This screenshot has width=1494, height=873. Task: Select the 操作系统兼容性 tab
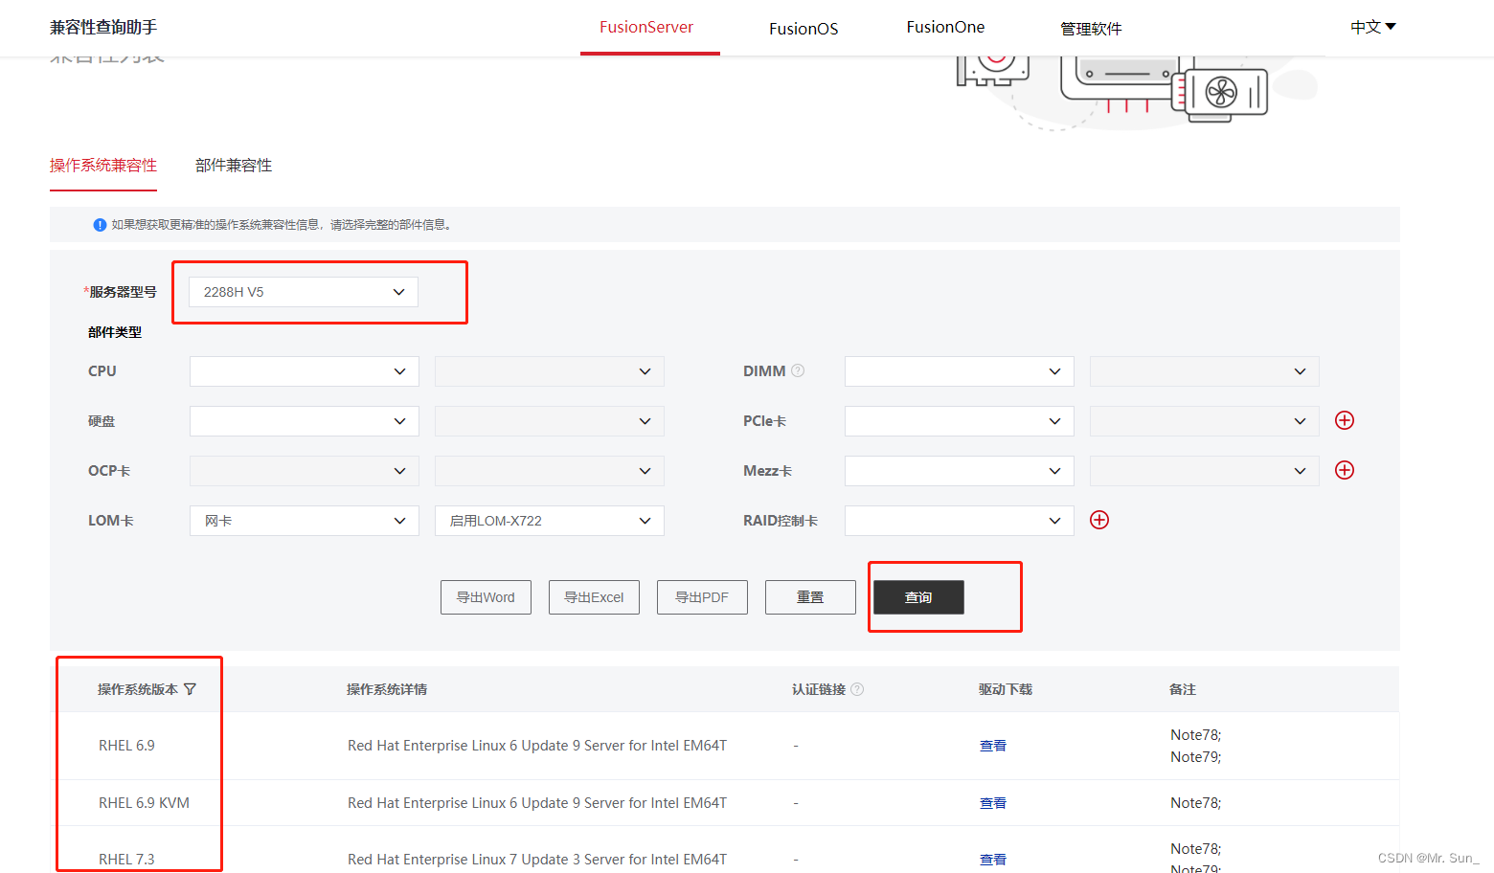tap(103, 166)
